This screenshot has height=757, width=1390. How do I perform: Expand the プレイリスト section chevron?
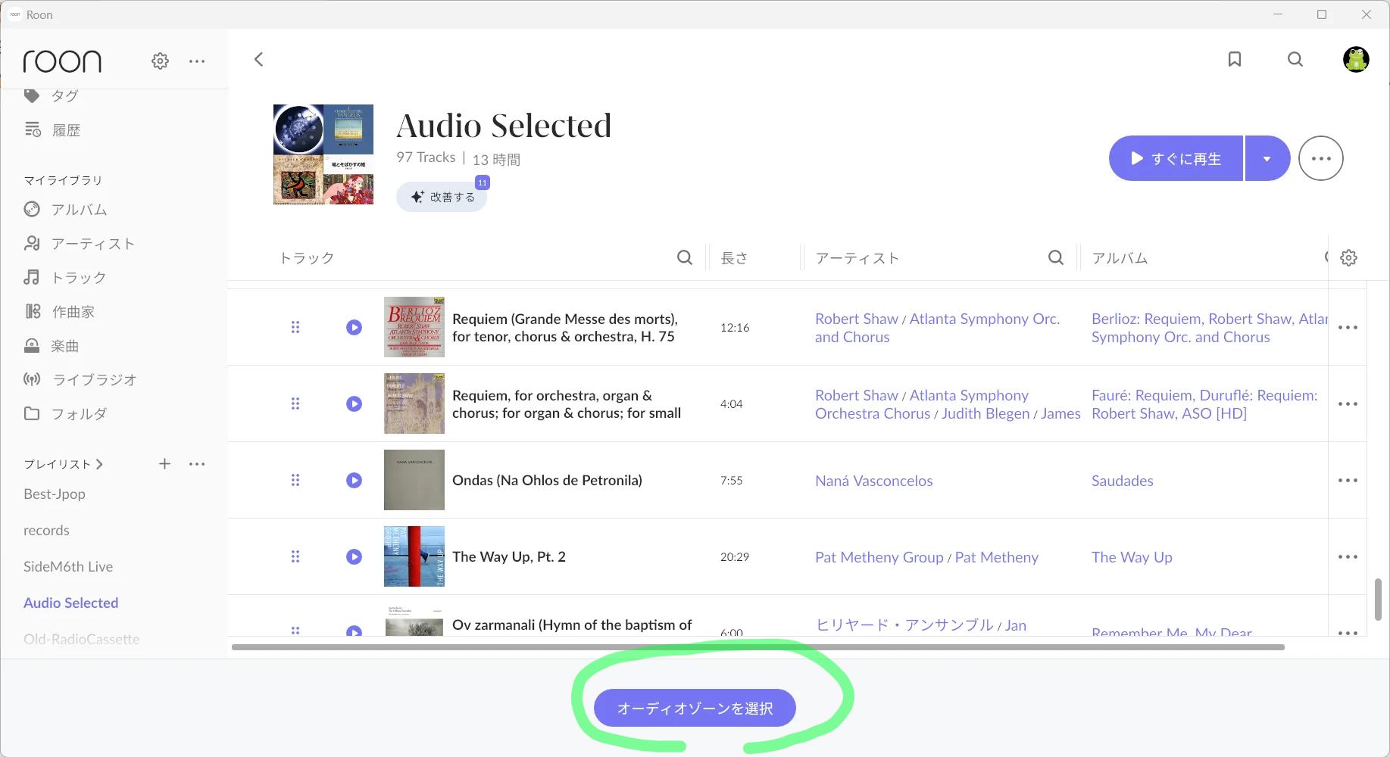pyautogui.click(x=99, y=464)
